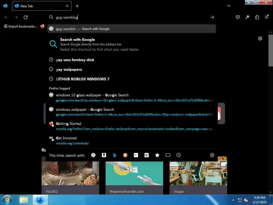273x205 pixels.
Task: Open Windows Explorer from the taskbar
Action: [x=24, y=200]
